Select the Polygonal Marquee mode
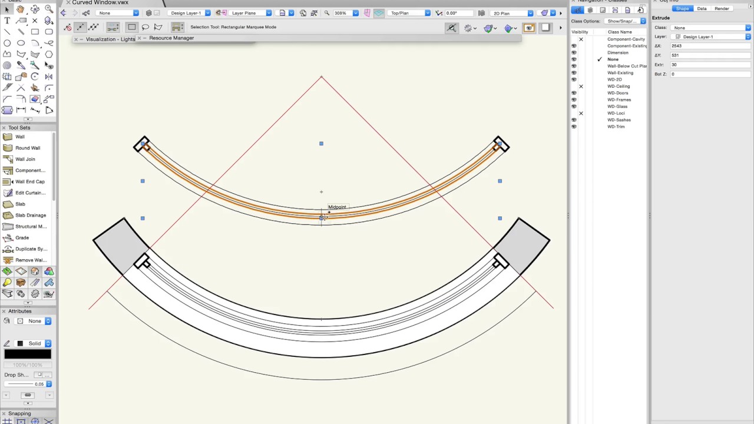This screenshot has width=754, height=424. 158,27
